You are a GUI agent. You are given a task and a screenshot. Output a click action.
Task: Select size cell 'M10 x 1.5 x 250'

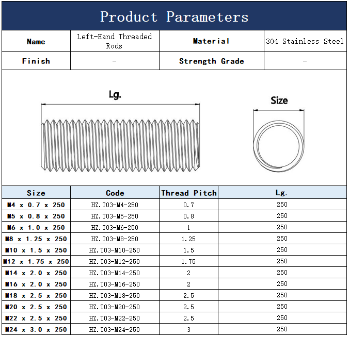pos(36,250)
